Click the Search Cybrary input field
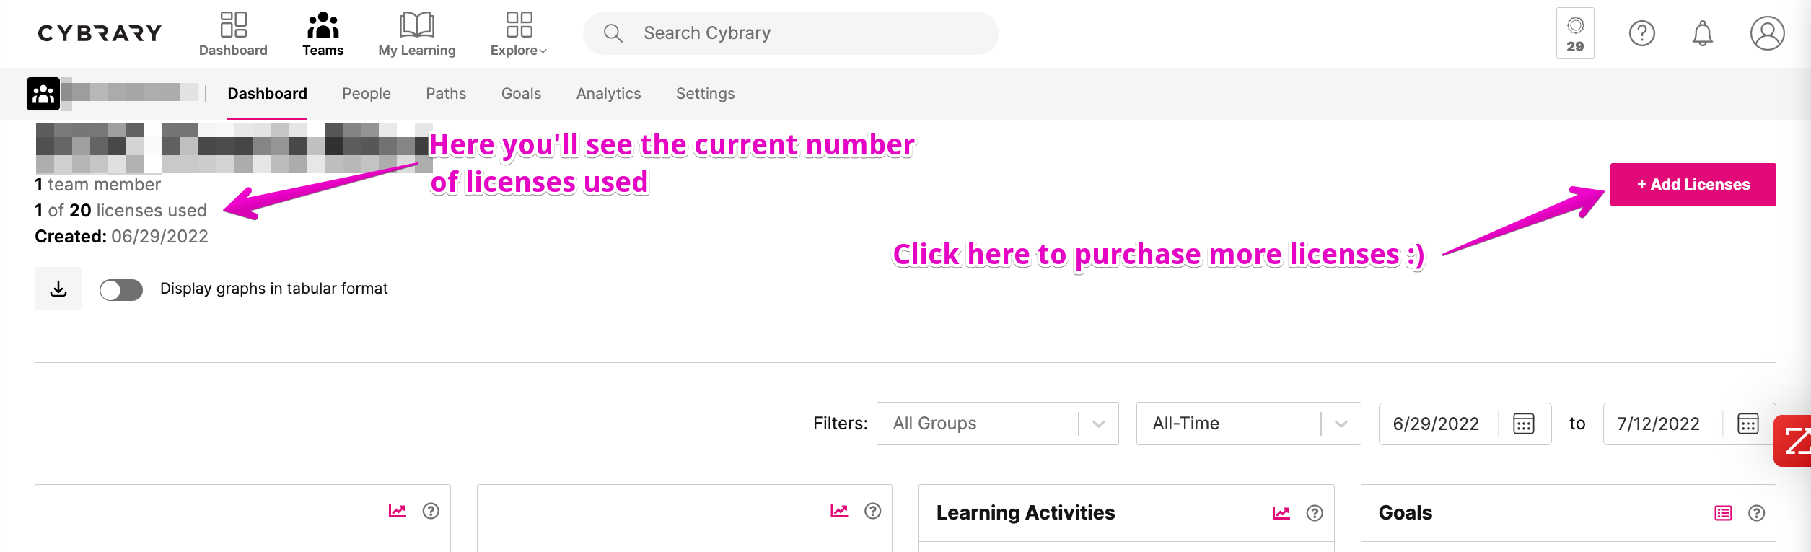Viewport: 1811px width, 552px height. pyautogui.click(x=790, y=33)
